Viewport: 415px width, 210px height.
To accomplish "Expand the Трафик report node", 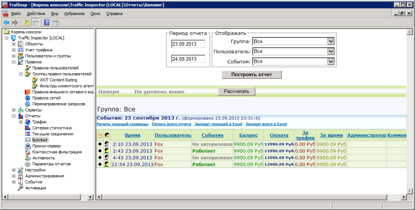I will pos(21,122).
